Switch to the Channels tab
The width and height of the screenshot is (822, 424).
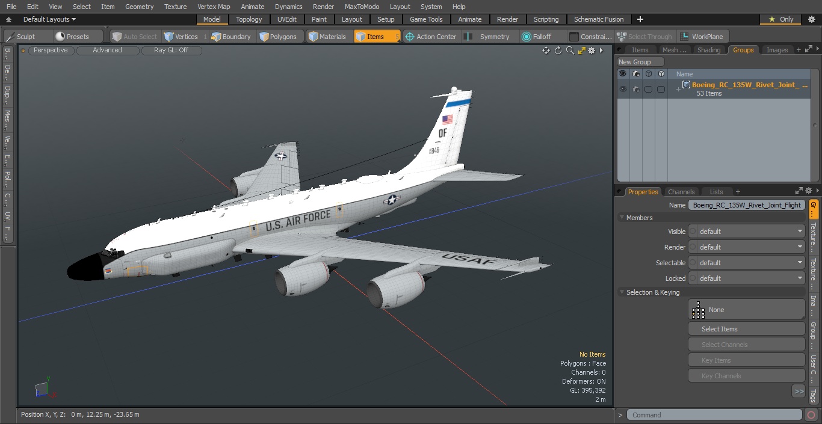[x=681, y=192]
